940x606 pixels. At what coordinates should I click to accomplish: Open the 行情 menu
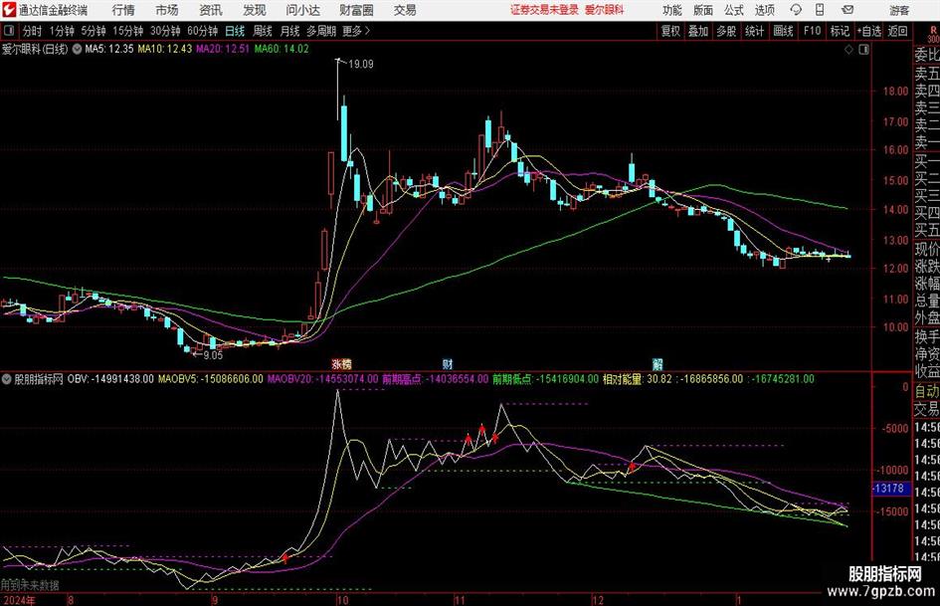tap(123, 10)
